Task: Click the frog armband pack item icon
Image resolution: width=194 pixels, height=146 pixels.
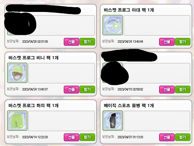Action: 113,25
